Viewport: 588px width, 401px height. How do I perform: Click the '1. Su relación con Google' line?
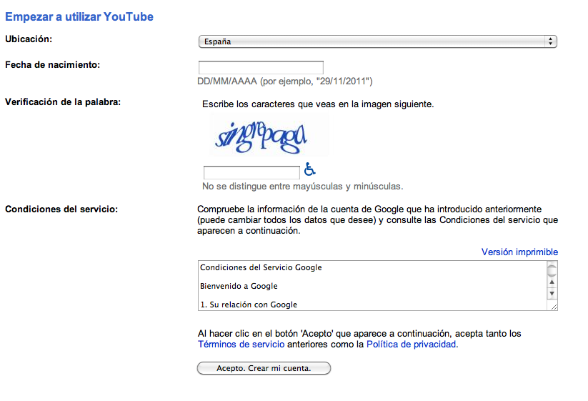pos(249,305)
